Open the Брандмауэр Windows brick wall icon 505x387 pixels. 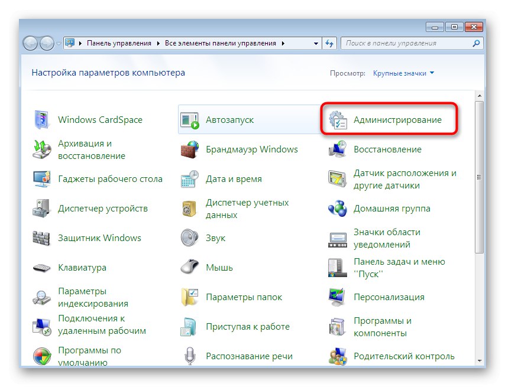[x=189, y=149]
